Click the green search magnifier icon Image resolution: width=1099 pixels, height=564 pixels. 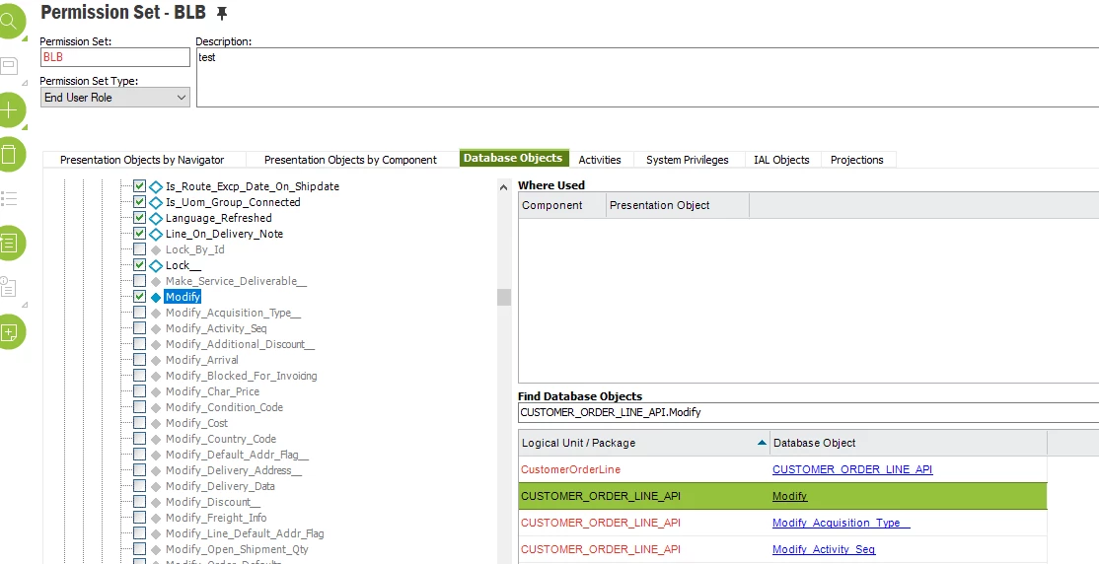(9, 20)
